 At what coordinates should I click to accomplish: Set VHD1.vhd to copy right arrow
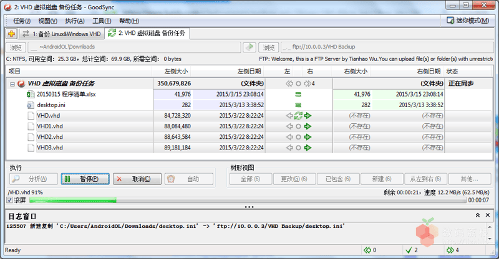[308, 126]
